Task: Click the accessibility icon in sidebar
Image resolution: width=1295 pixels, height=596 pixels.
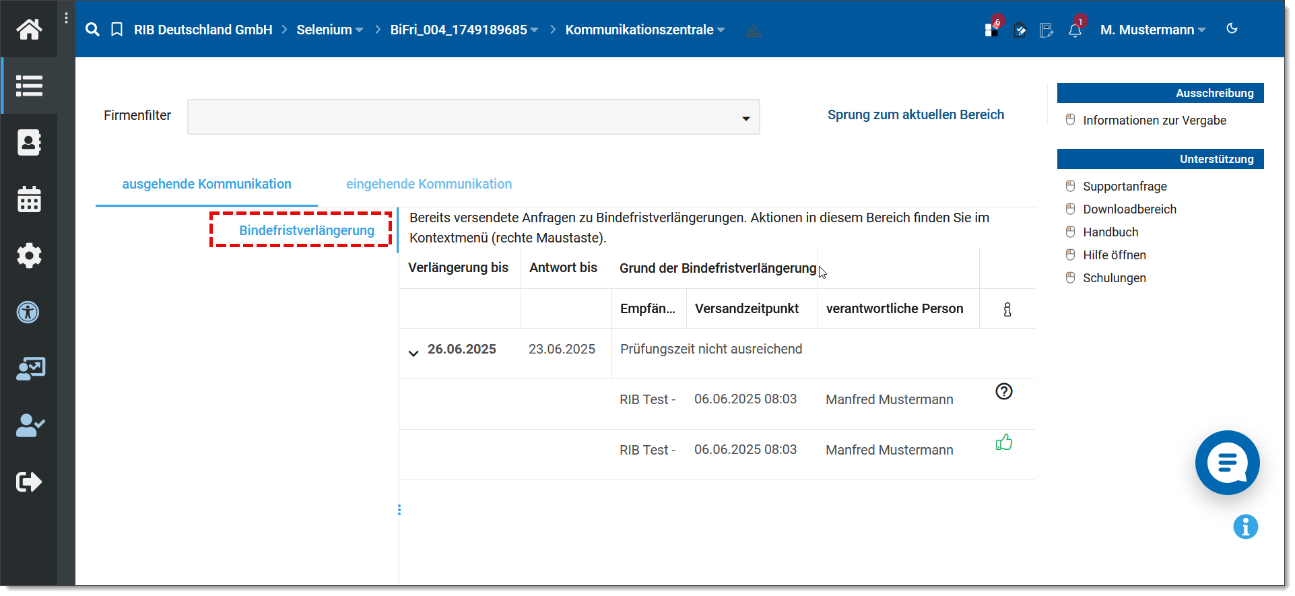Action: click(x=28, y=312)
